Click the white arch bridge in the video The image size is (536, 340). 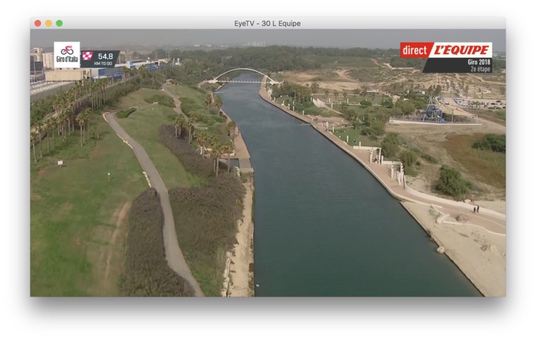tap(241, 74)
